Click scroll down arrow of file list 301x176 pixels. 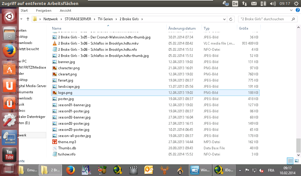point(298,155)
